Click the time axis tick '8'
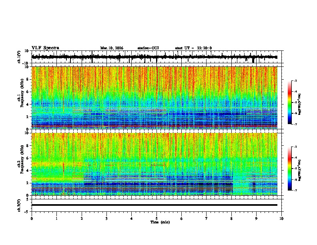The image size is (317, 245). [x=231, y=219]
